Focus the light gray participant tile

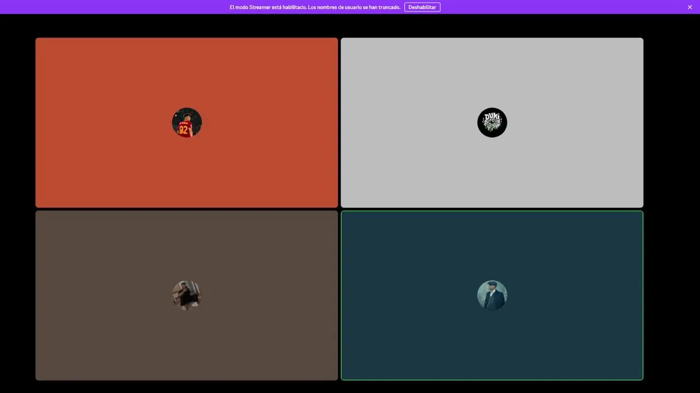[492, 122]
